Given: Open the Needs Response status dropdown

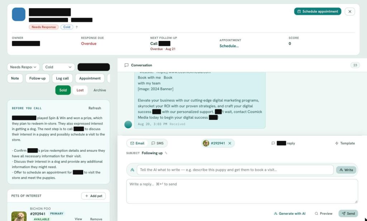Looking at the screenshot, I should pyautogui.click(x=23, y=67).
